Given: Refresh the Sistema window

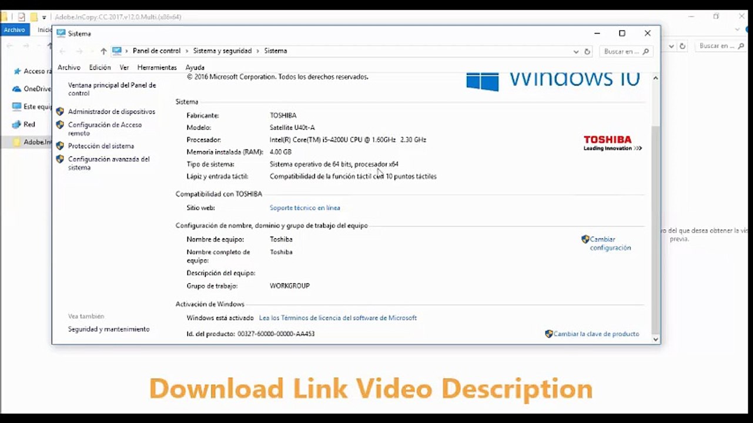Looking at the screenshot, I should tap(587, 52).
